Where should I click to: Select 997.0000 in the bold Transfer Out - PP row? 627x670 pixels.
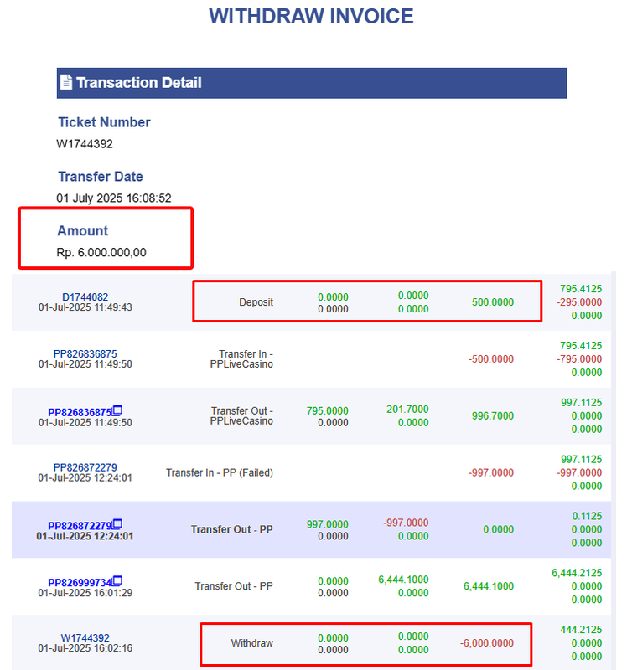(x=327, y=524)
